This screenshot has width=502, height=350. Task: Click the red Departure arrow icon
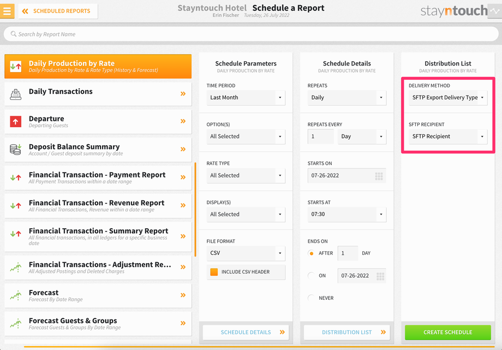point(16,121)
